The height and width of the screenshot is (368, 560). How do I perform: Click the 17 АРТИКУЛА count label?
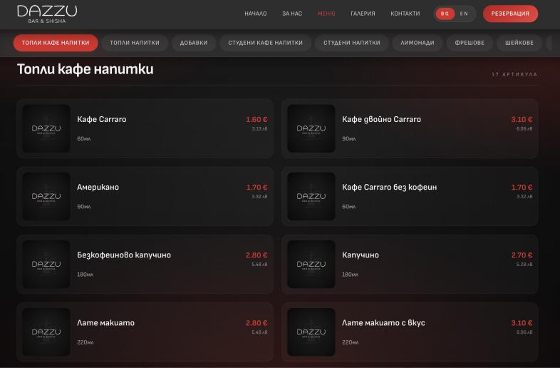514,74
